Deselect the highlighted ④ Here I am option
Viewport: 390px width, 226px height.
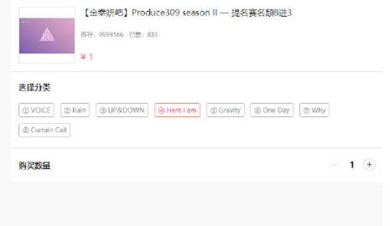[177, 110]
